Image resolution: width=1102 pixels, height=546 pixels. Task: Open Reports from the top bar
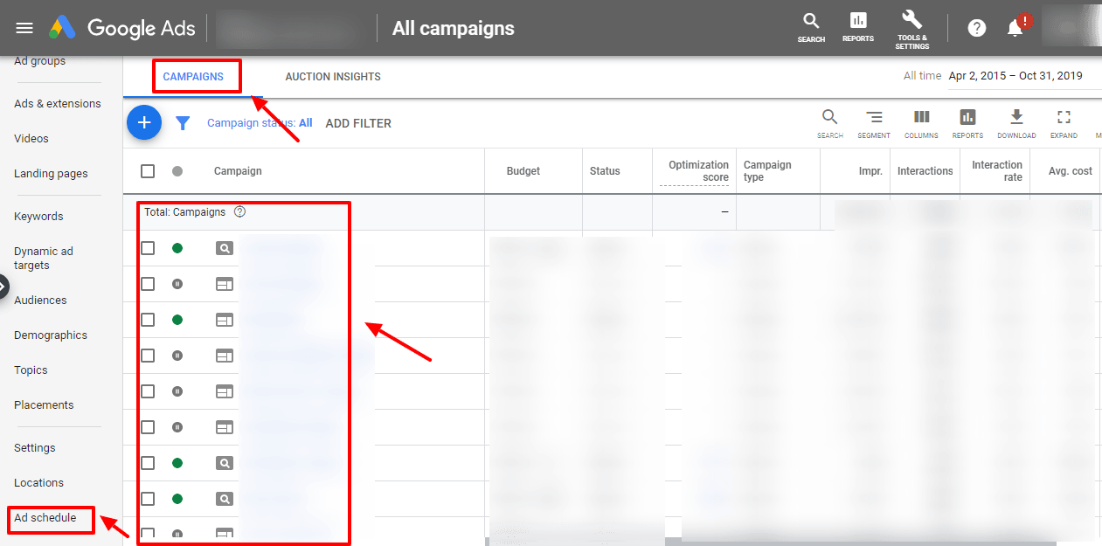(x=857, y=26)
